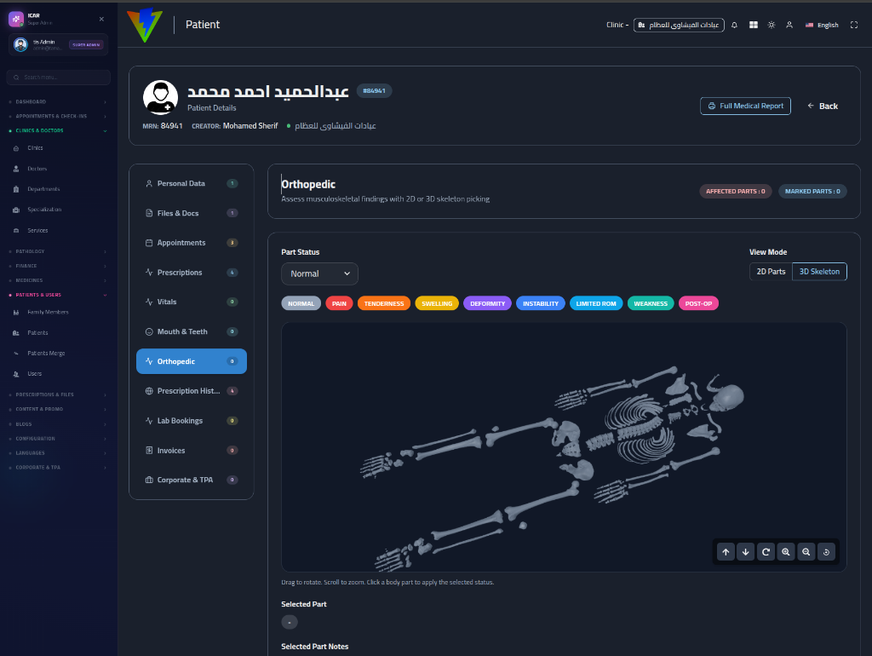Open the Part Status Normal dropdown
This screenshot has width=872, height=656.
(x=320, y=273)
